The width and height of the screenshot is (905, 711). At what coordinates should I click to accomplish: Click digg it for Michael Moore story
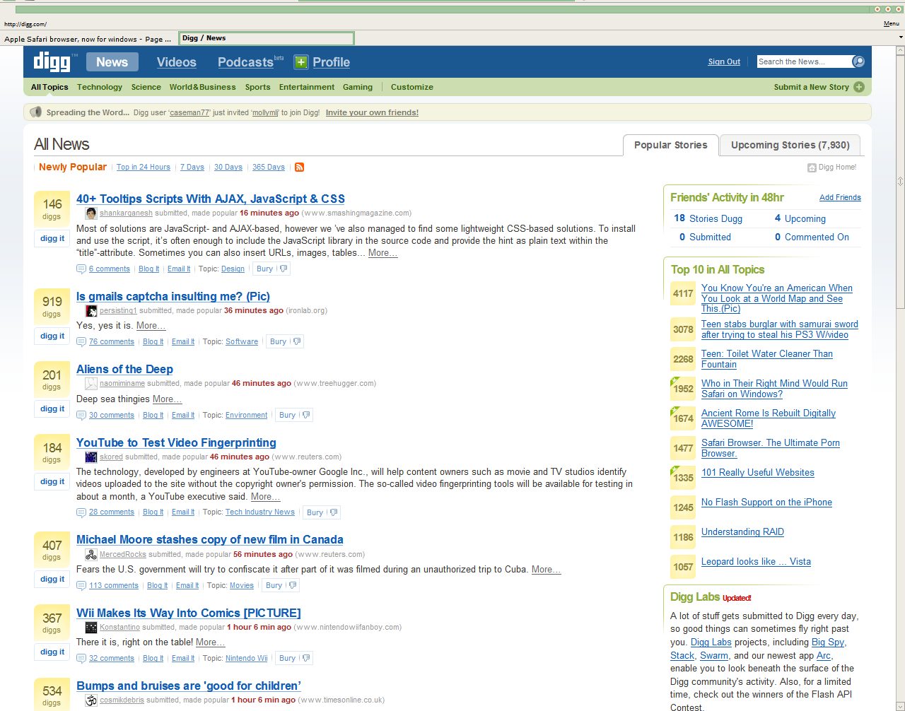[x=52, y=580]
